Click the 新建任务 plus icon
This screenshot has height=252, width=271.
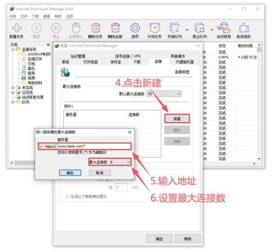pos(16,28)
